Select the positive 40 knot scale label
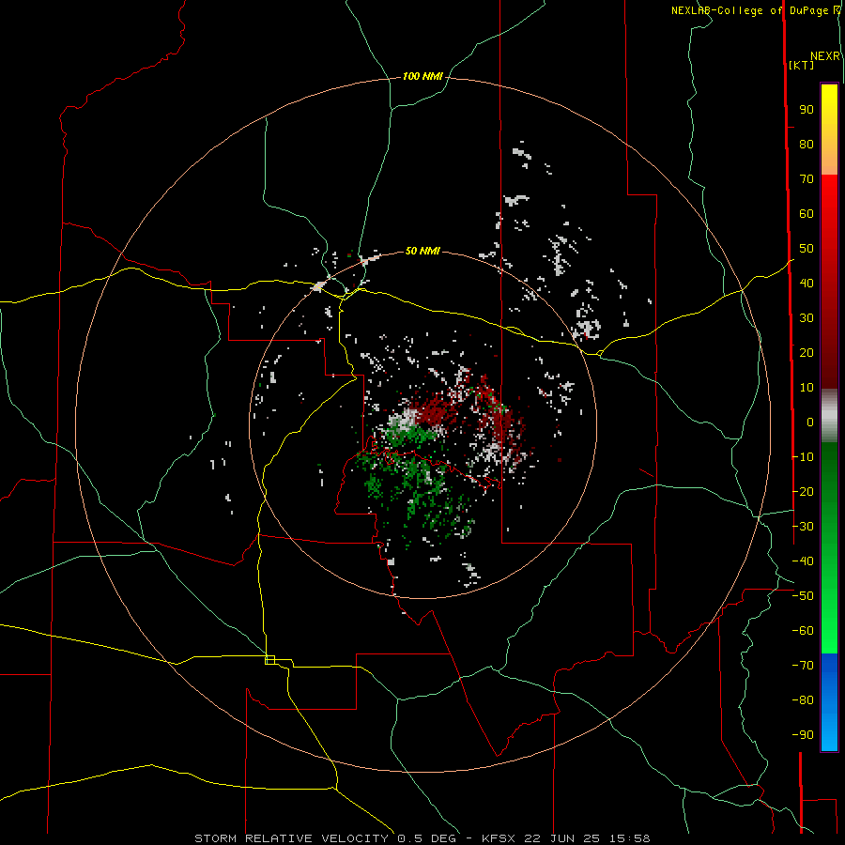Image resolution: width=845 pixels, height=845 pixels. (807, 284)
